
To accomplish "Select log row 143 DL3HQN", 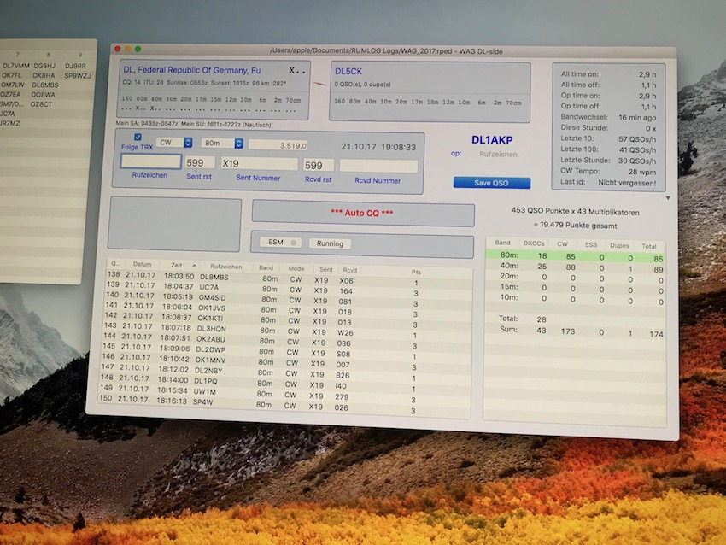I will point(287,331).
